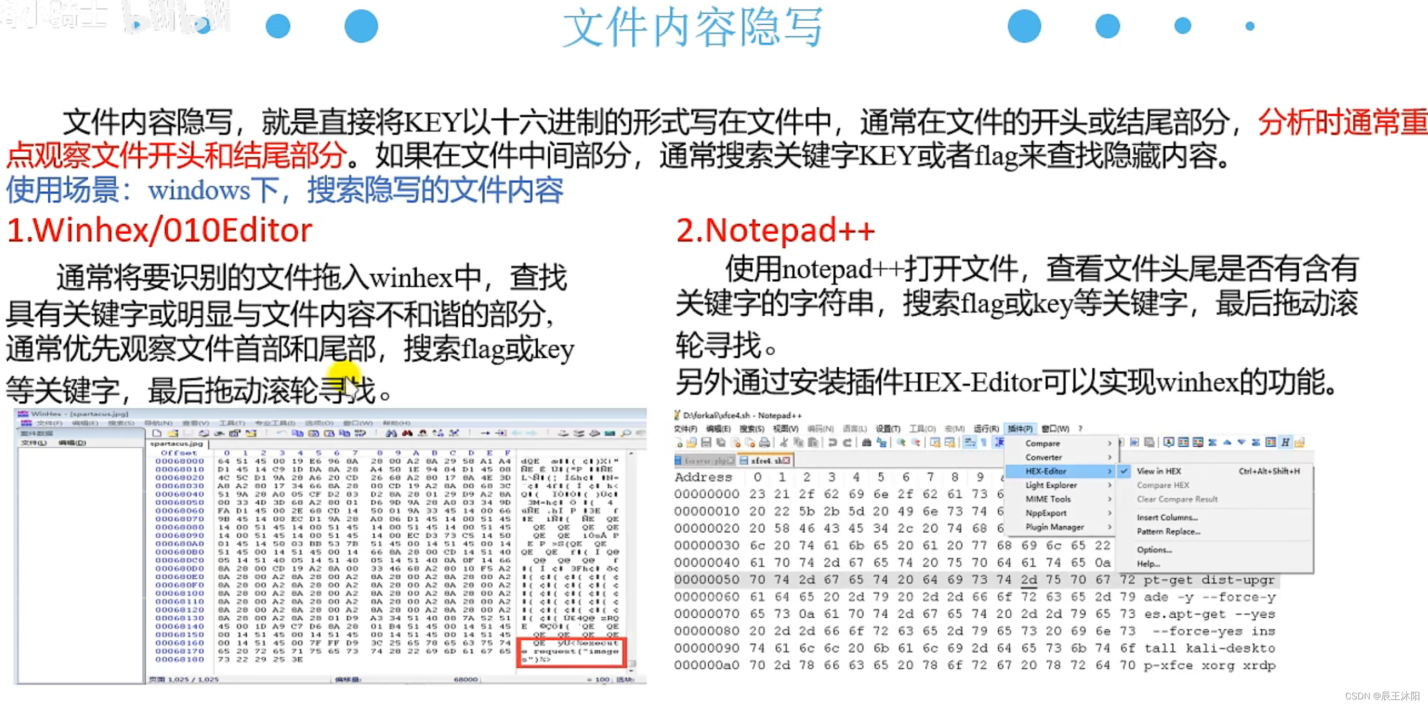Expand the Light Explorer submenu arrow
Image resolution: width=1428 pixels, height=706 pixels.
click(1110, 485)
